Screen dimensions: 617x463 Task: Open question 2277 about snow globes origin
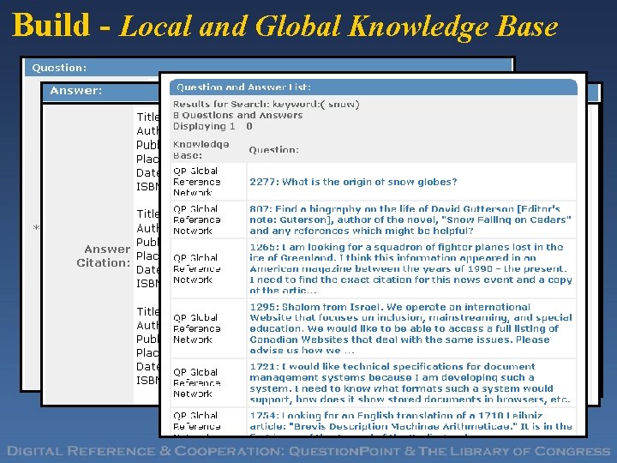tap(353, 182)
